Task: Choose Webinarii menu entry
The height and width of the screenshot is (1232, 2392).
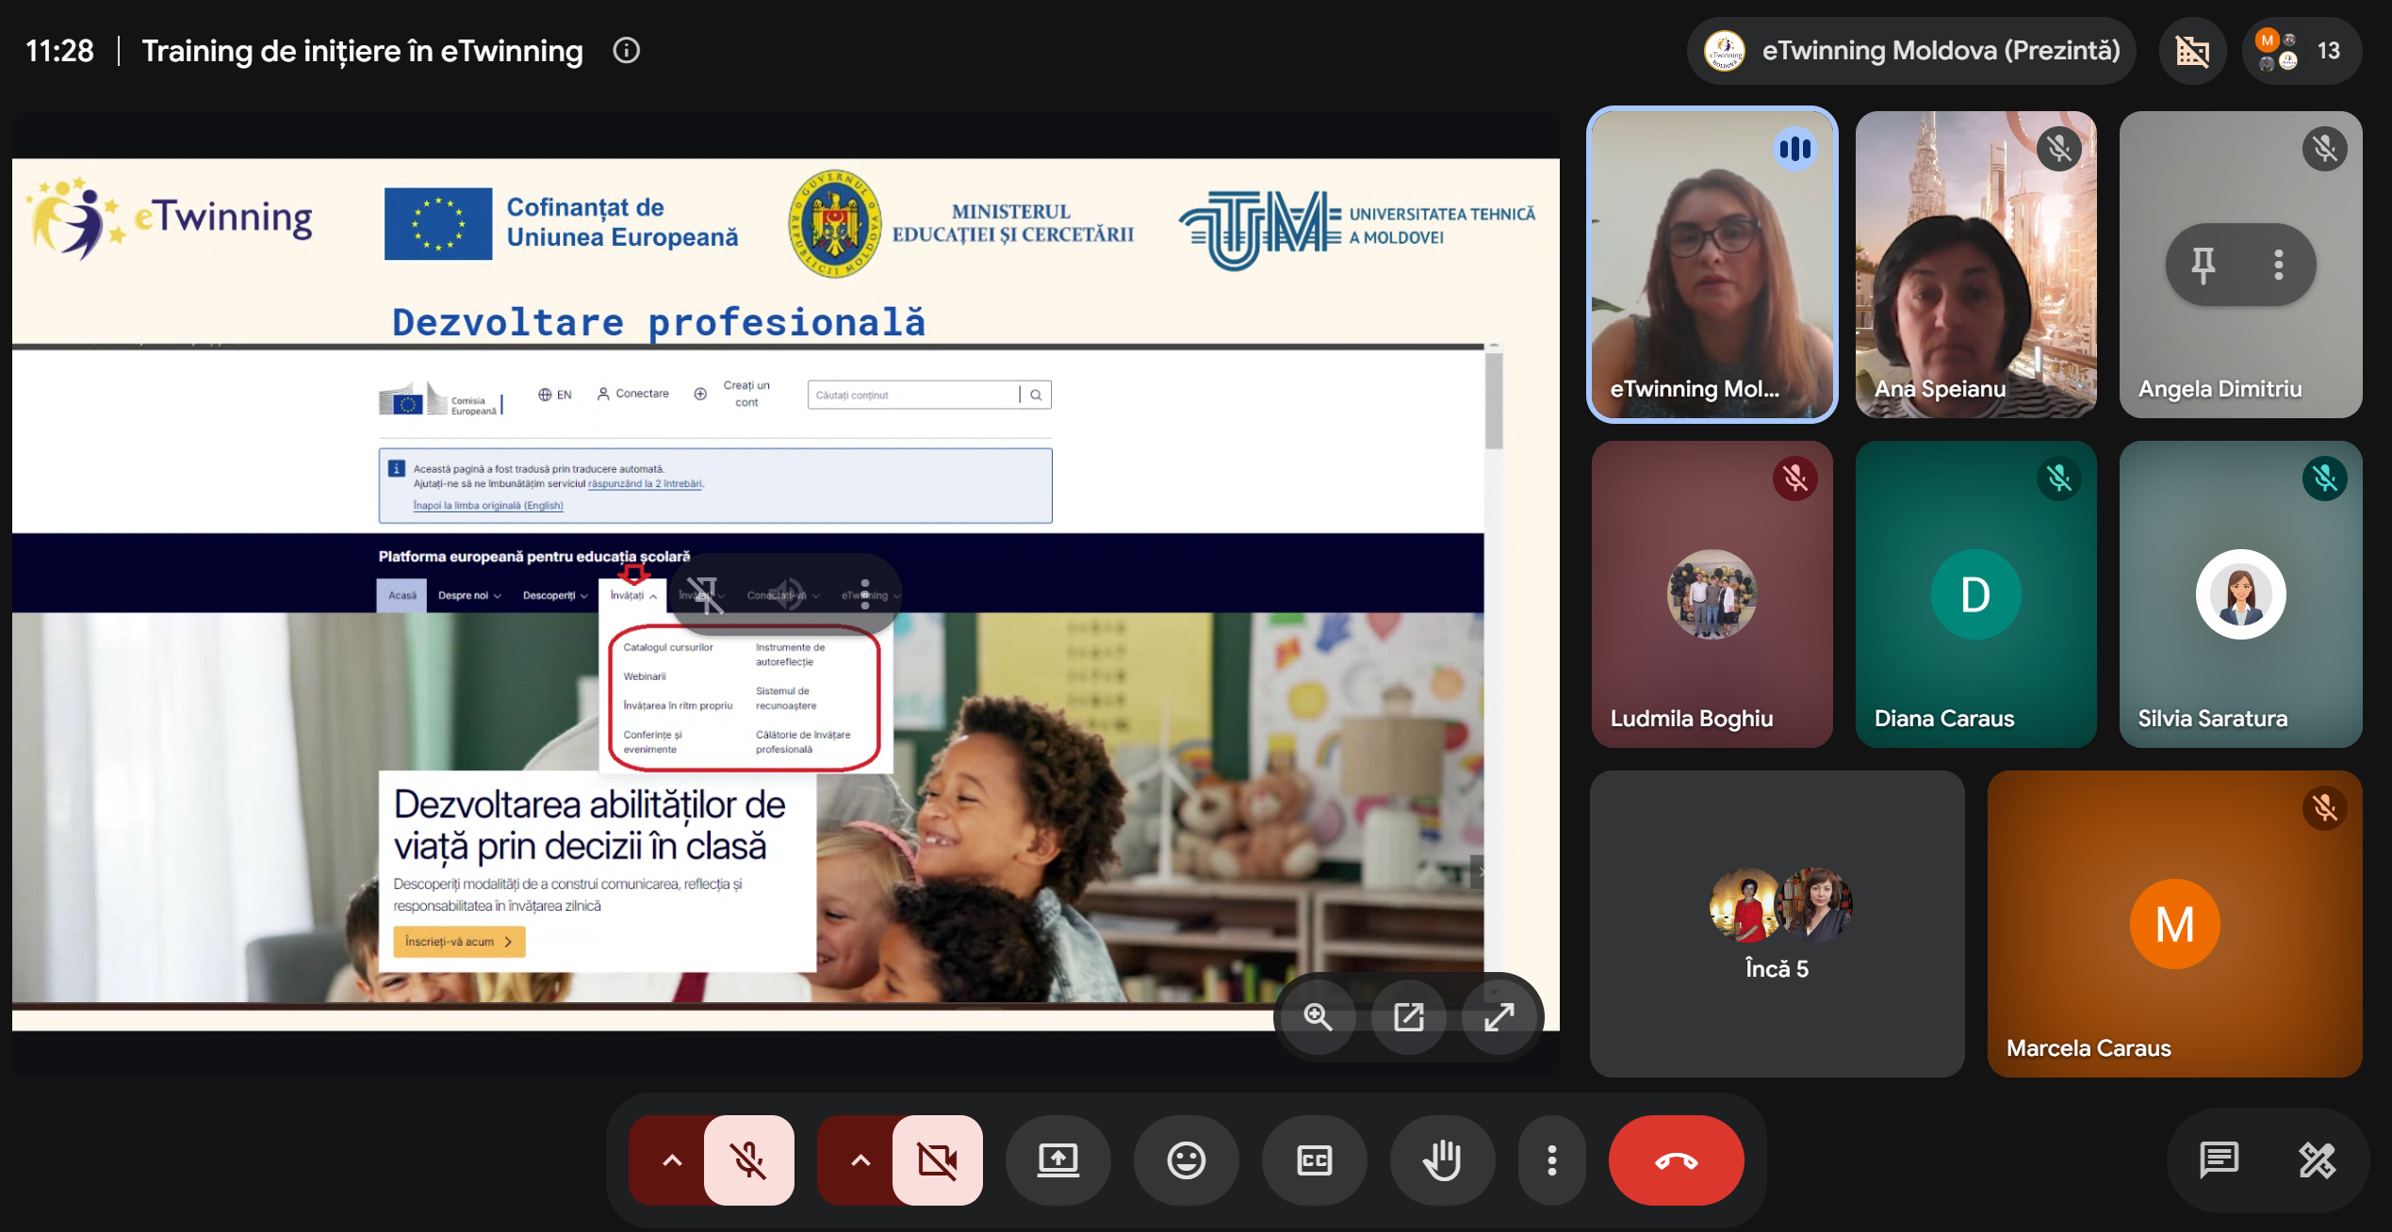Action: pos(645,676)
